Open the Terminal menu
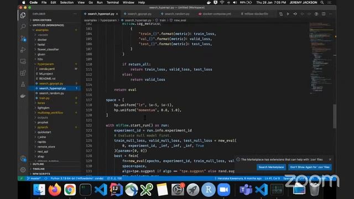Image resolution: width=354 pixels, height=199 pixels. [113, 2]
